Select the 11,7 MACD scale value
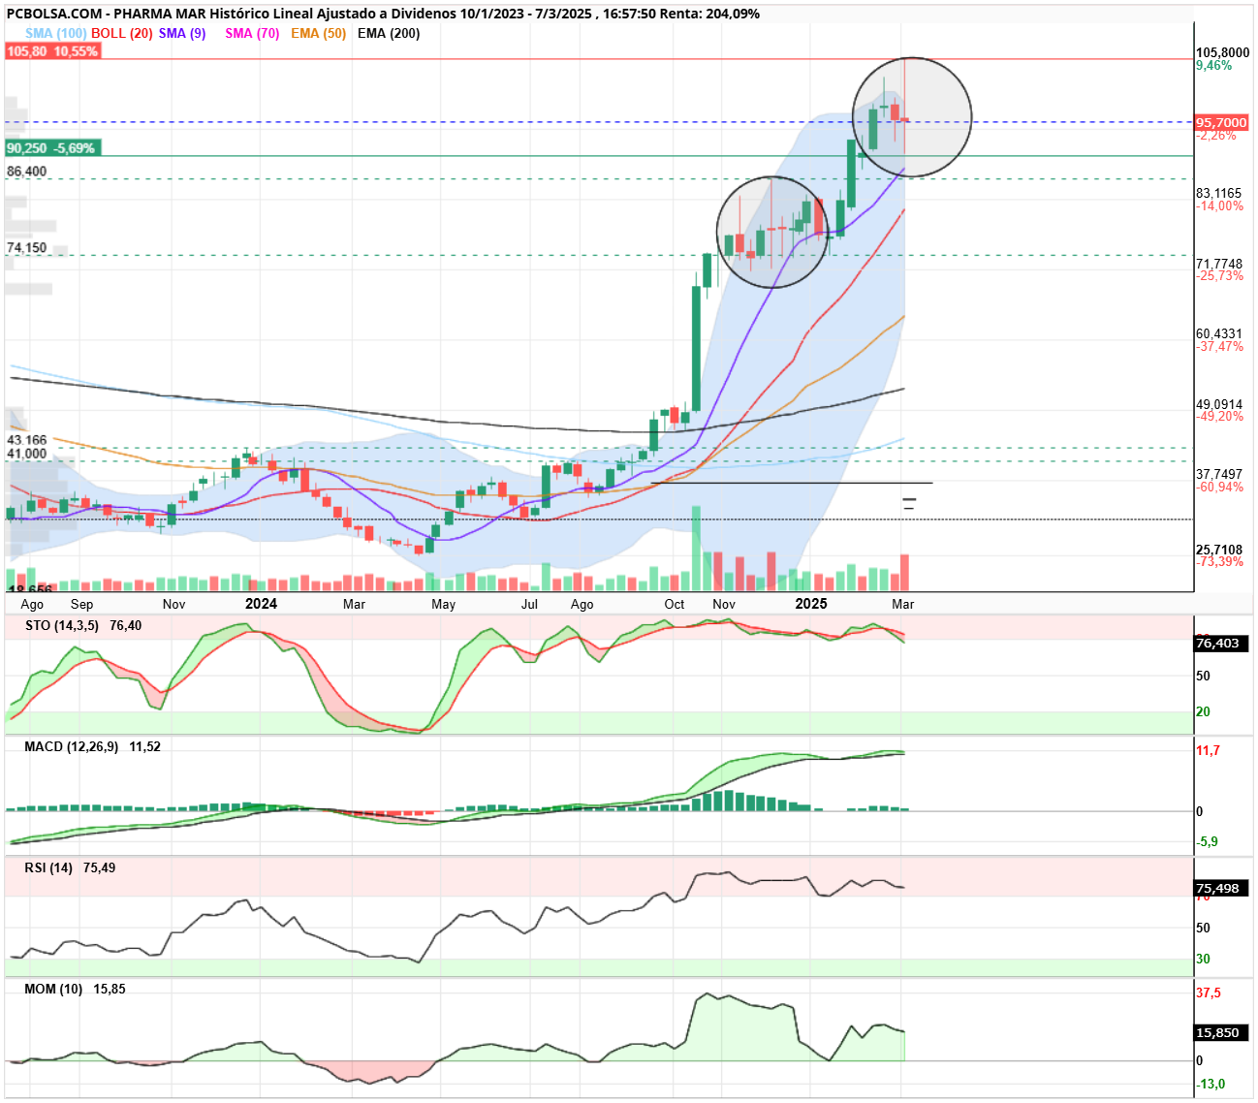1258x1103 pixels. tap(1208, 751)
